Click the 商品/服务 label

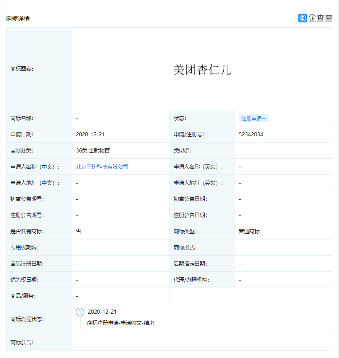23,296
